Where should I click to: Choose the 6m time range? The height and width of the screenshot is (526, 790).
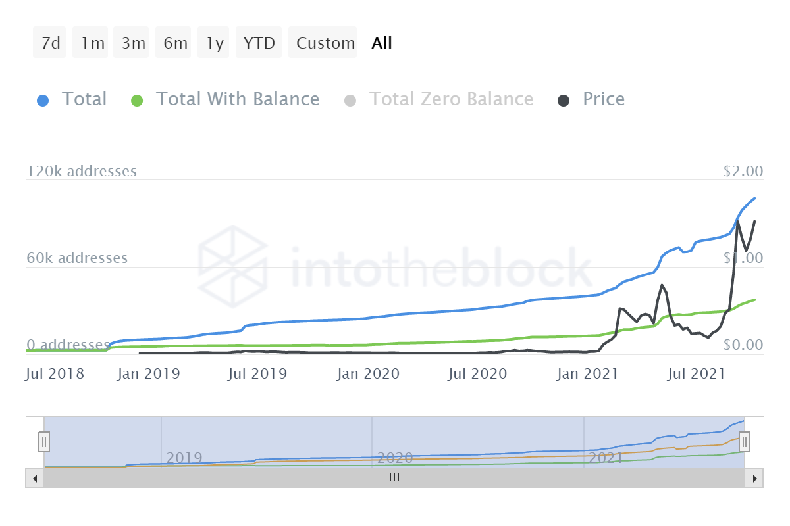175,43
